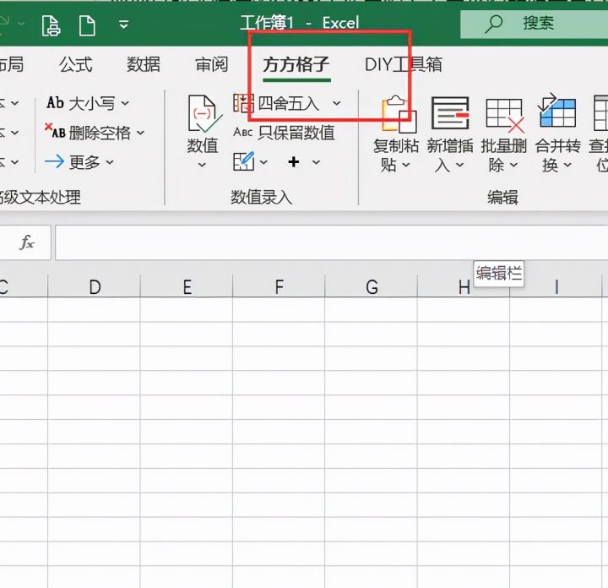Click the 删除空格 icon
Viewport: 608px width, 588px height.
point(55,132)
